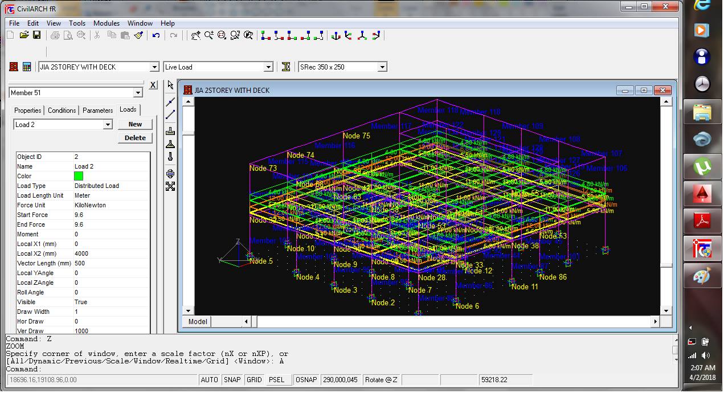Open the File menu
This screenshot has height=393, width=724.
[14, 23]
